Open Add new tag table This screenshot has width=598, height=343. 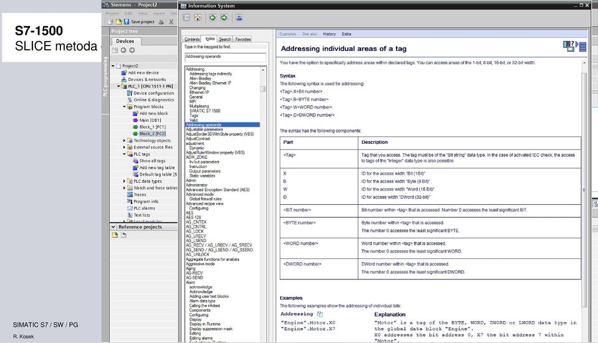157,167
